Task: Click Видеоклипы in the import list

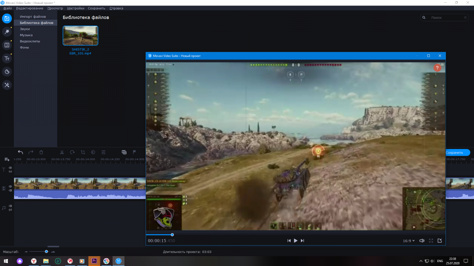Action: pos(30,41)
